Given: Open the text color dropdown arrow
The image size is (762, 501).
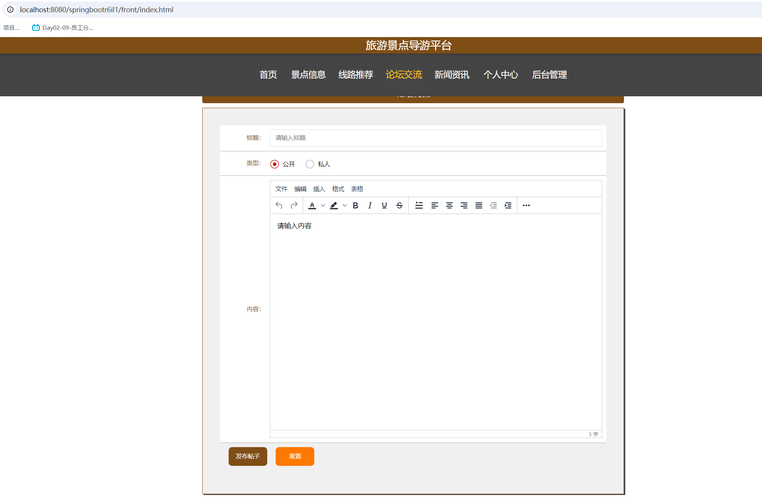Looking at the screenshot, I should (323, 205).
